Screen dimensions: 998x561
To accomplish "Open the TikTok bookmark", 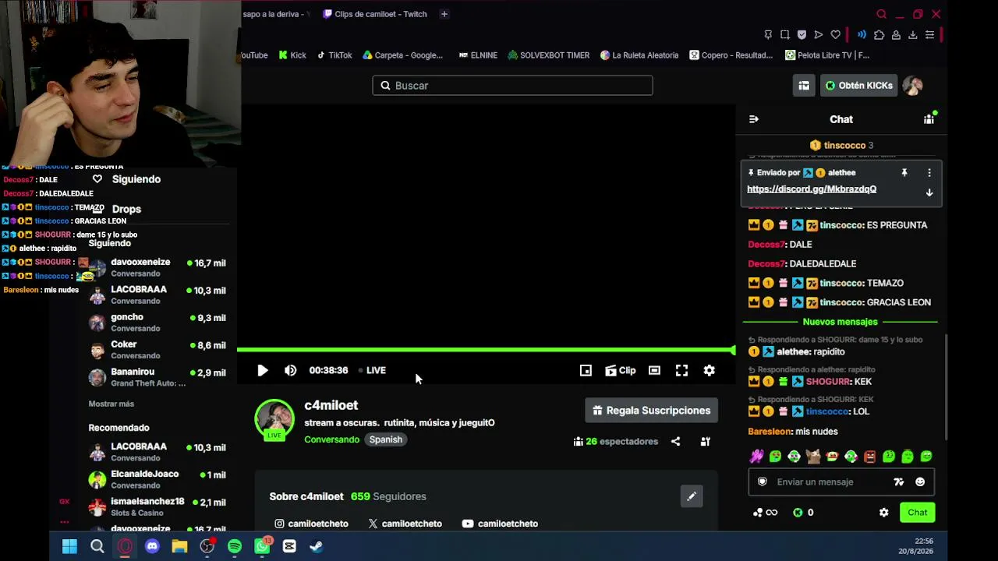I will [x=334, y=55].
